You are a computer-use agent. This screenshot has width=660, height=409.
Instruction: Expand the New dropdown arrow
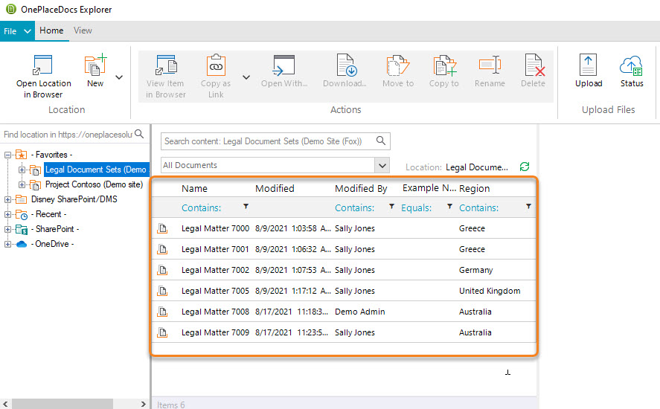(119, 77)
